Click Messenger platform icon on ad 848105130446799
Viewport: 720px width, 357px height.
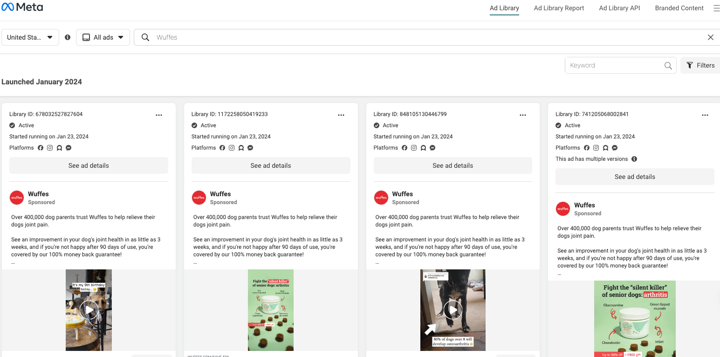point(432,148)
